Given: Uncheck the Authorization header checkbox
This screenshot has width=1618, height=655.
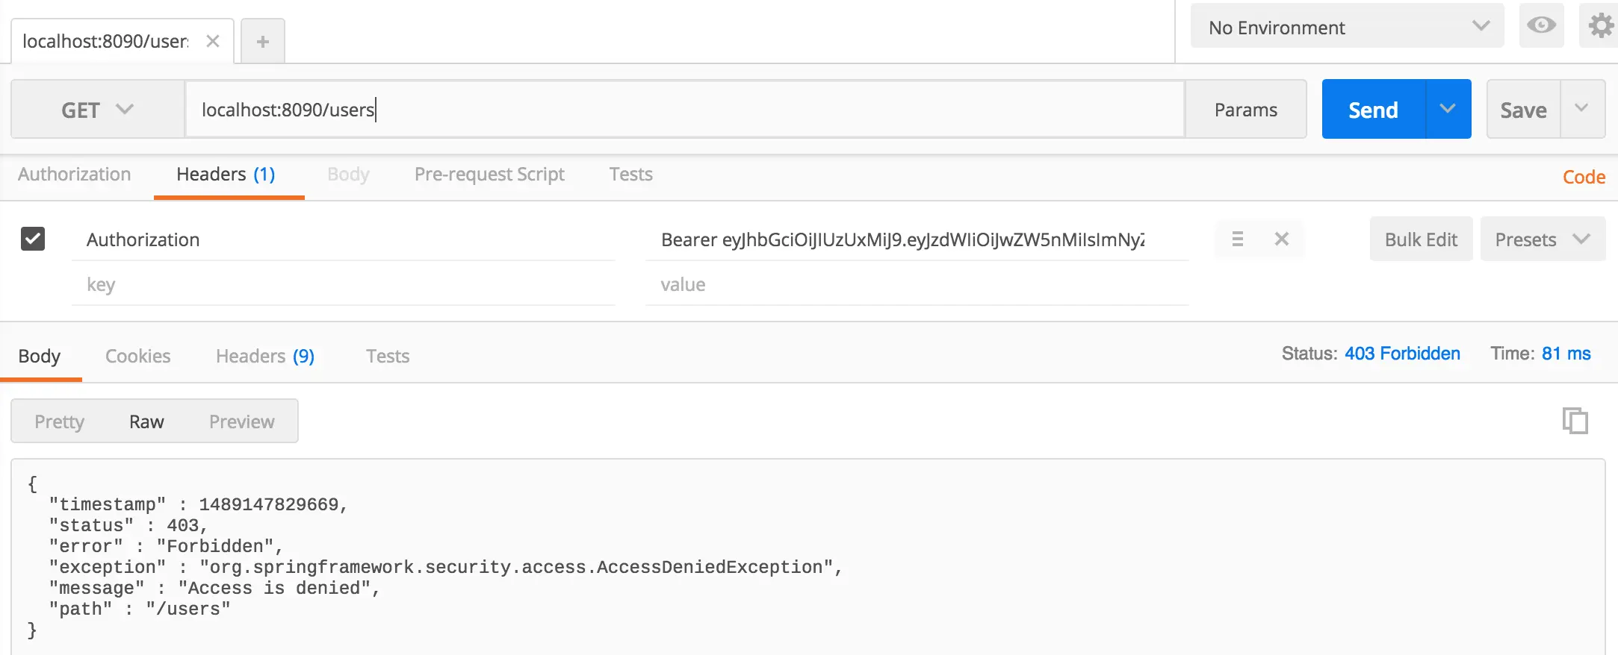Looking at the screenshot, I should (33, 239).
